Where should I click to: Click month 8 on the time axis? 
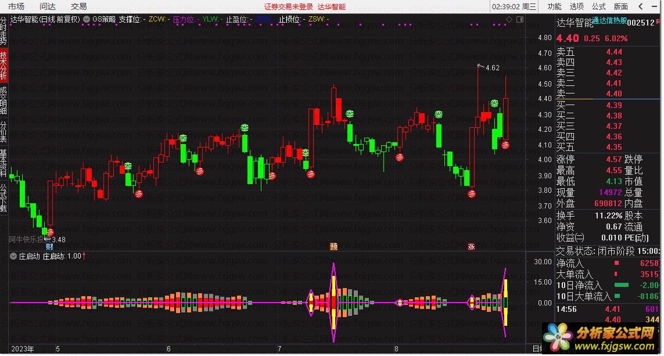click(396, 349)
